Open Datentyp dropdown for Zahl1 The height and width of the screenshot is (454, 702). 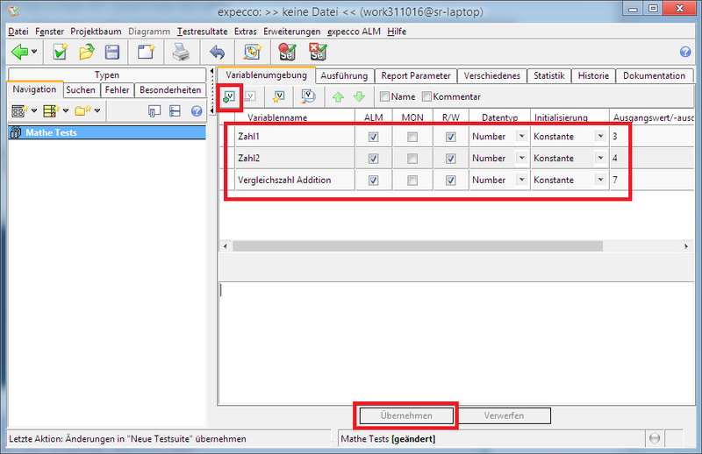click(x=521, y=136)
